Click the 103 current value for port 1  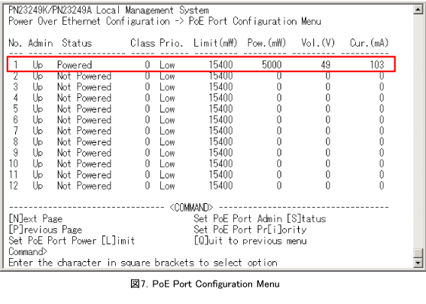377,65
